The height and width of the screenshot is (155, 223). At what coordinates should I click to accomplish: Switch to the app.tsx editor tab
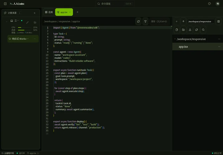pyautogui.click(x=64, y=12)
